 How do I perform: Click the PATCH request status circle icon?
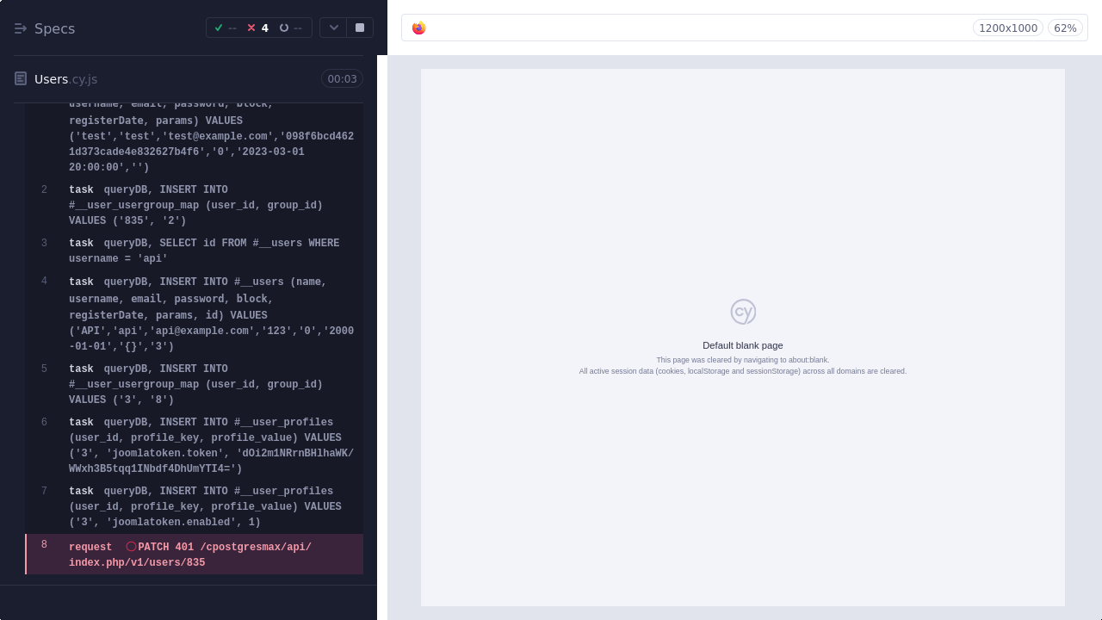pos(131,547)
